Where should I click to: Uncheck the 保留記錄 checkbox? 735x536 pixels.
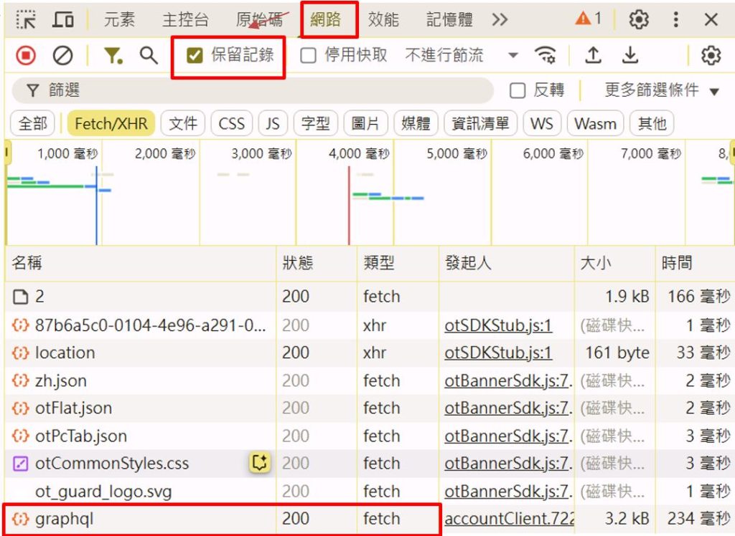click(x=195, y=55)
